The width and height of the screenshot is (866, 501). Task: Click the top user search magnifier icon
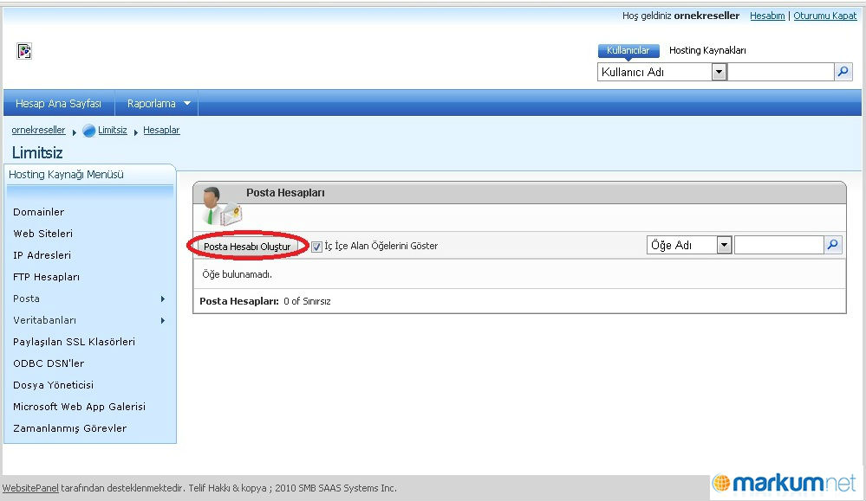click(x=843, y=72)
